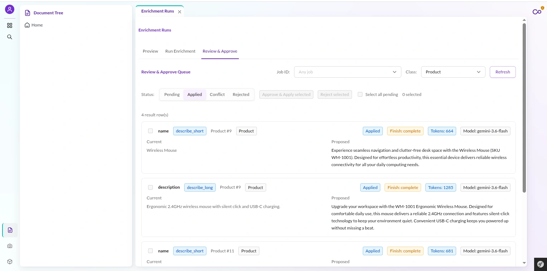Click the 'Wireless Mouse' current value
547x271 pixels.
[162, 150]
